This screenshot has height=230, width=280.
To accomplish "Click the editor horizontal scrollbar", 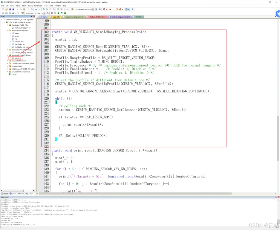I will click(x=135, y=193).
